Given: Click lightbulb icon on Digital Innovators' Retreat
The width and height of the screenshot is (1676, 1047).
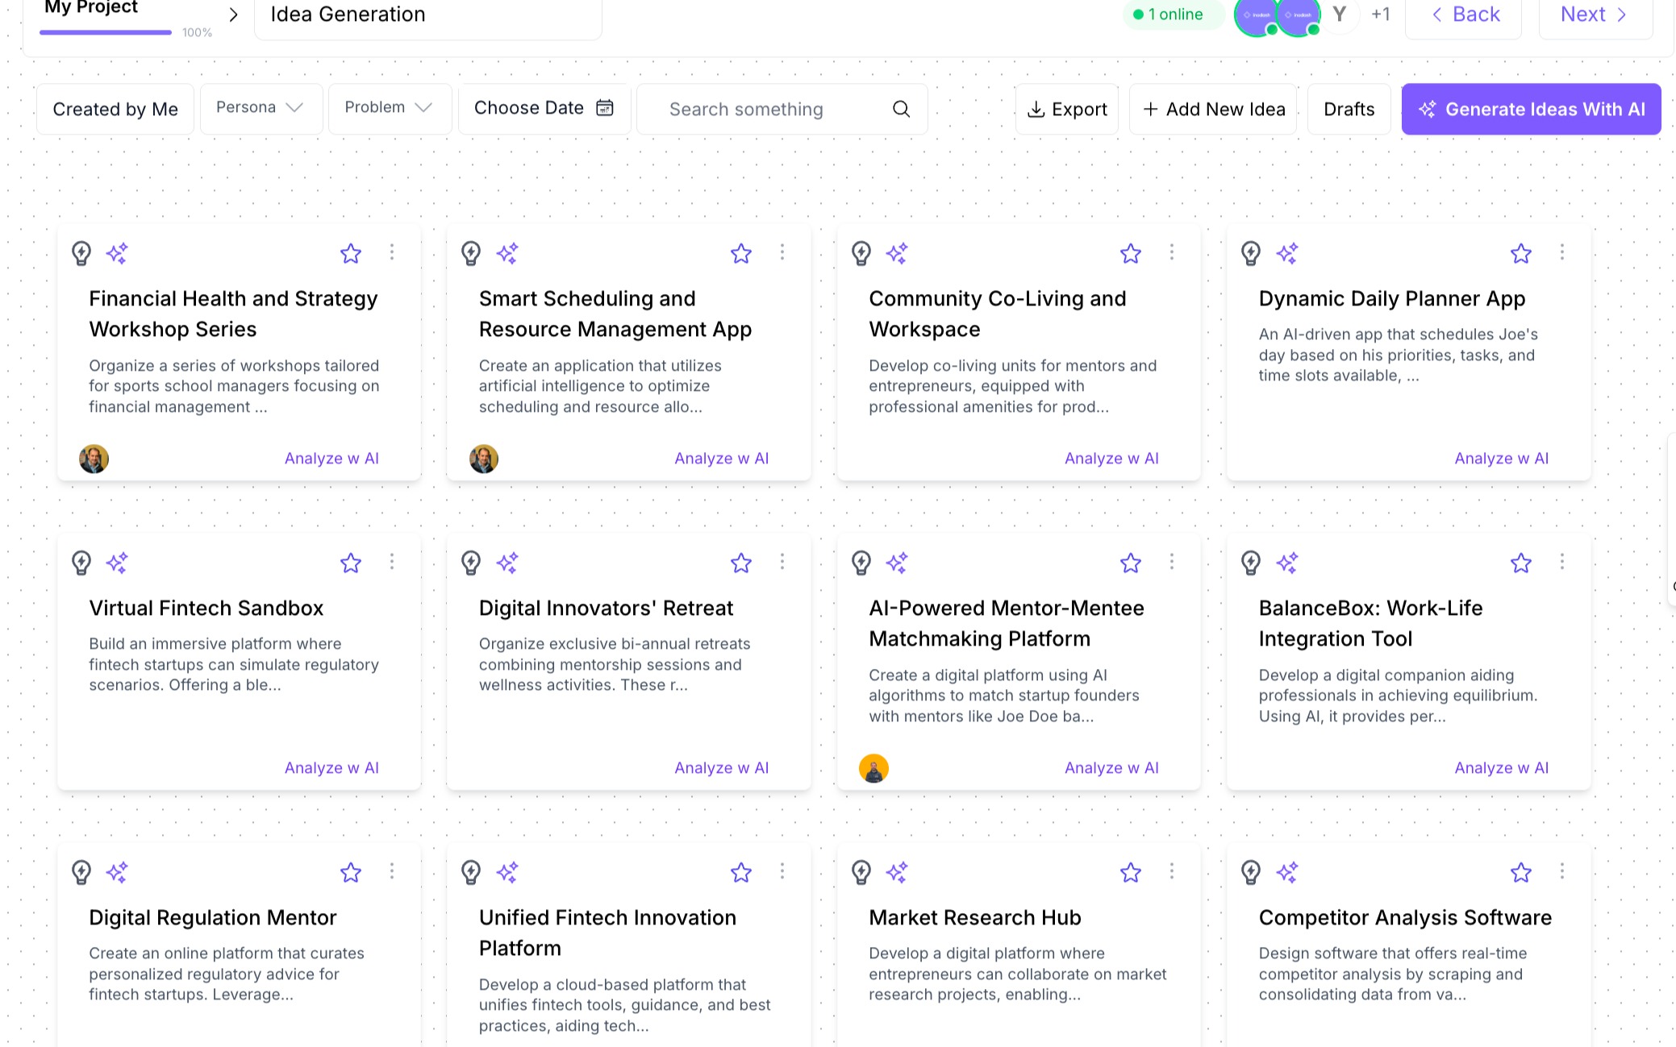Looking at the screenshot, I should pos(471,563).
